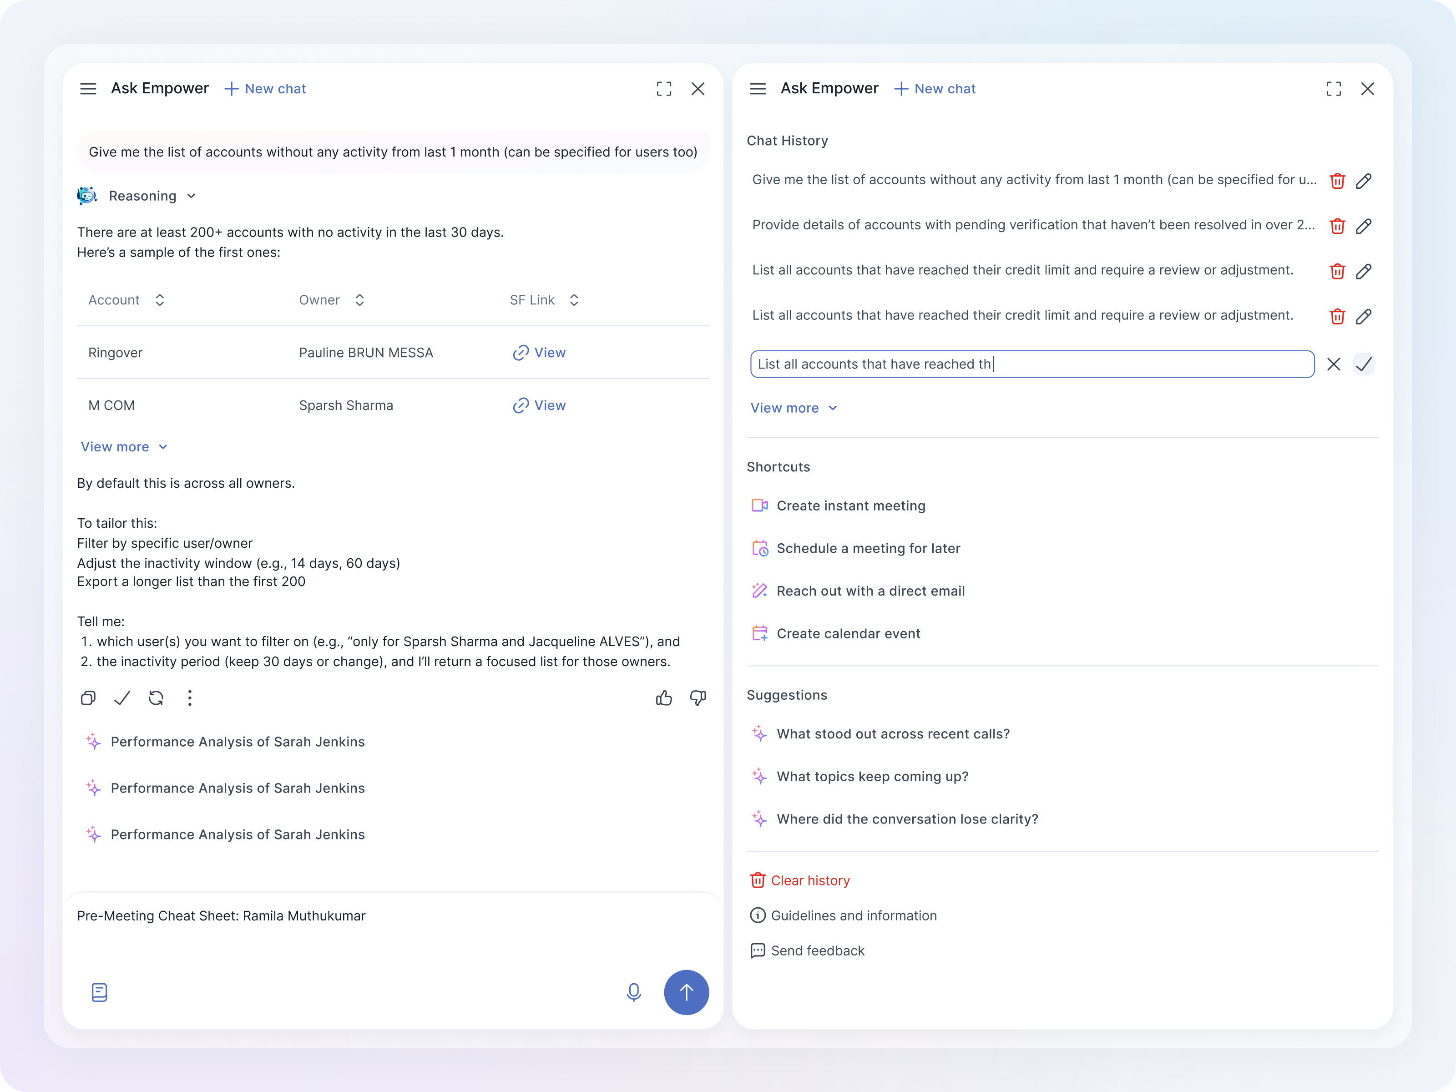Sort the table by Account column

coord(159,300)
